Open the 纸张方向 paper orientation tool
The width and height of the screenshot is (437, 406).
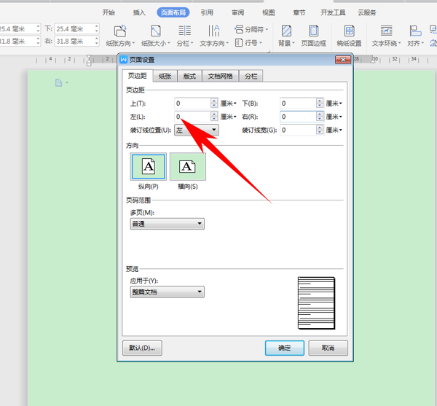click(120, 36)
